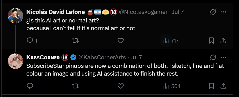
Task: Like KabsCorner's SubscribeStar pinups tweet
Action: point(121,86)
